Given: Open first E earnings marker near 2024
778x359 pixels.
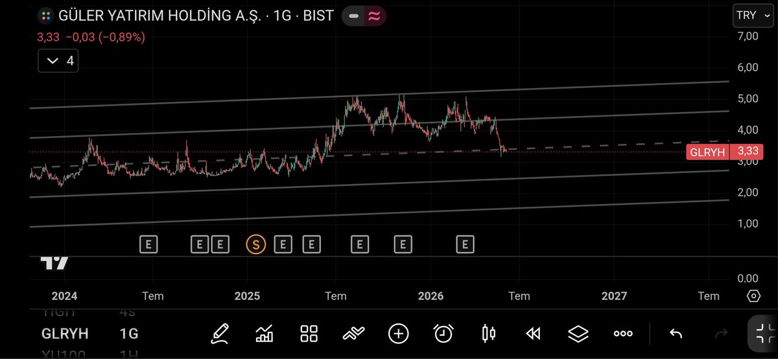Looking at the screenshot, I should coord(148,244).
